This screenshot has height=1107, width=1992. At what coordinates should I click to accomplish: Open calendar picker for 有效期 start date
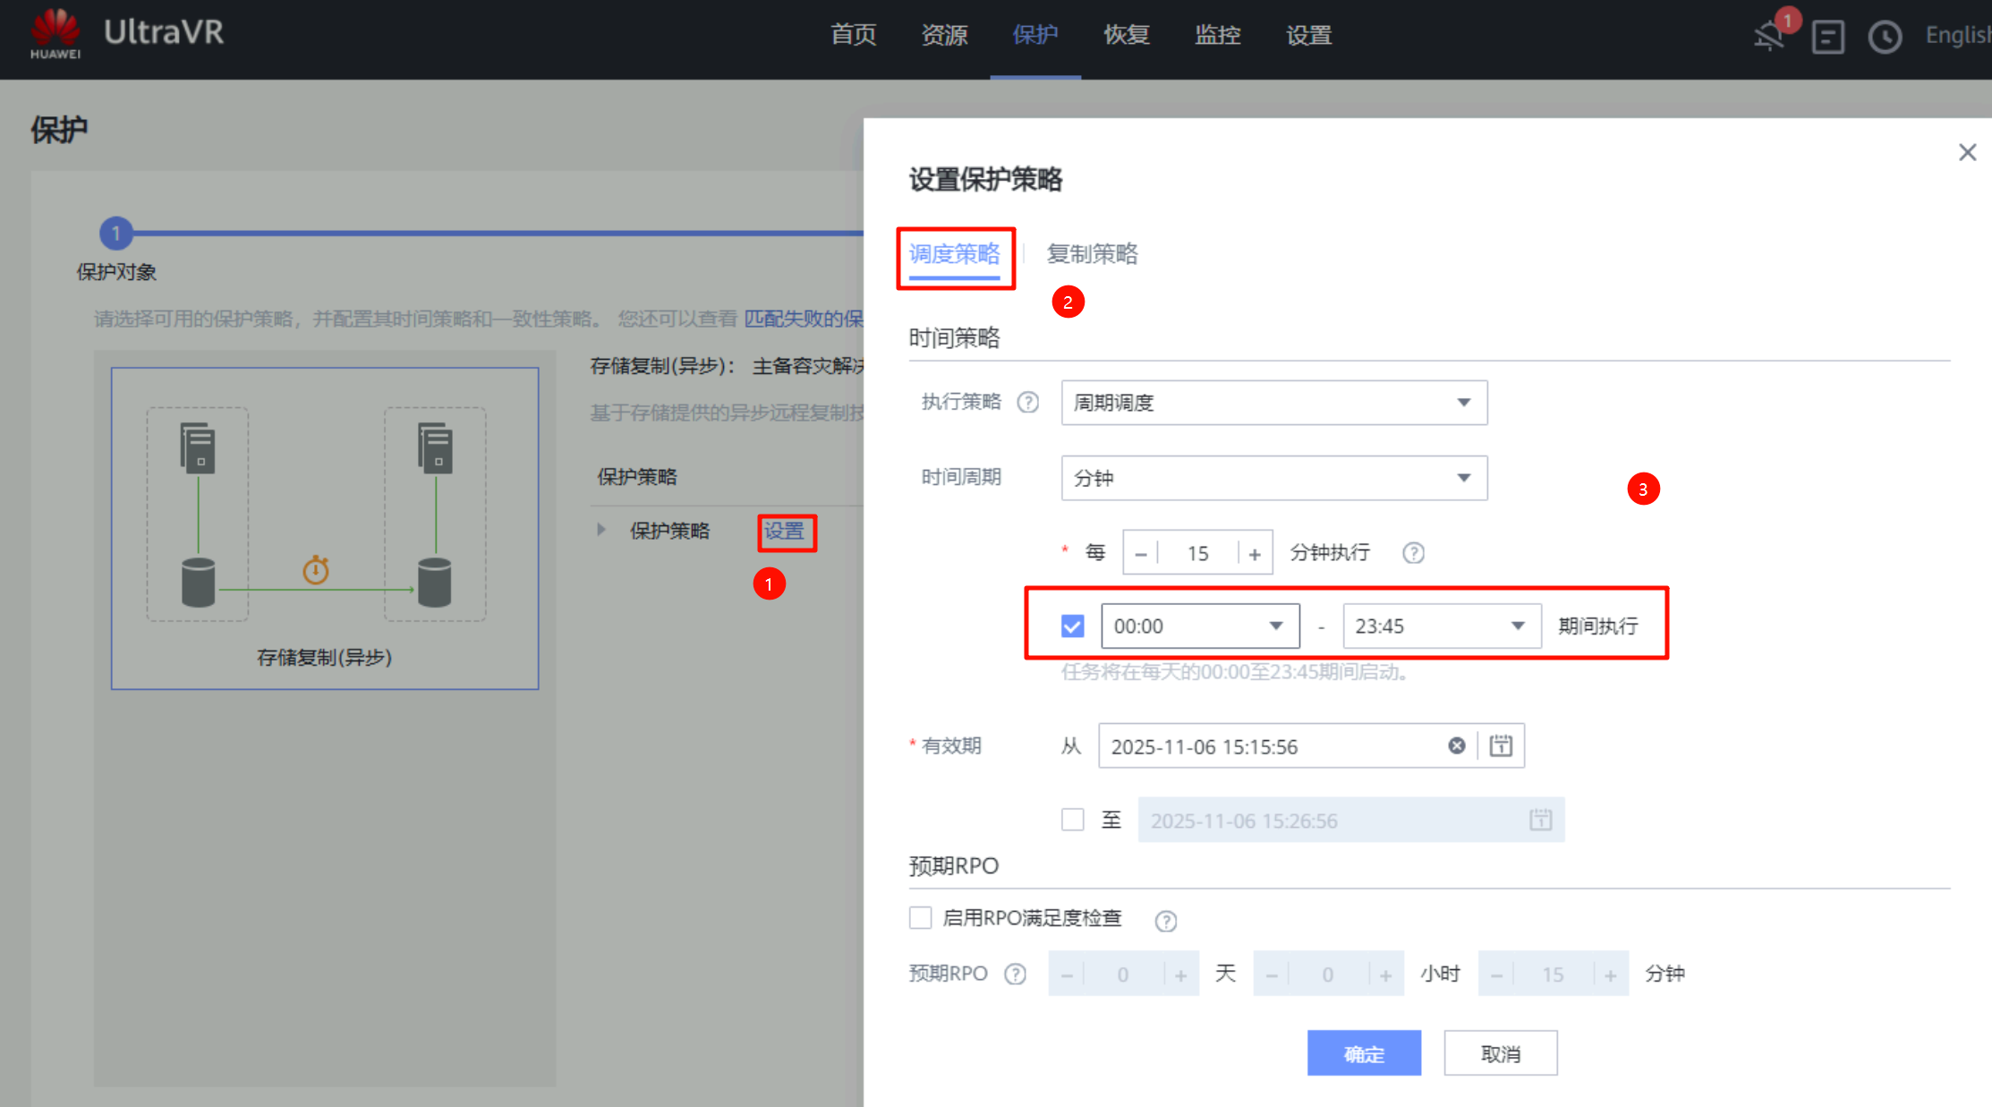(x=1501, y=745)
